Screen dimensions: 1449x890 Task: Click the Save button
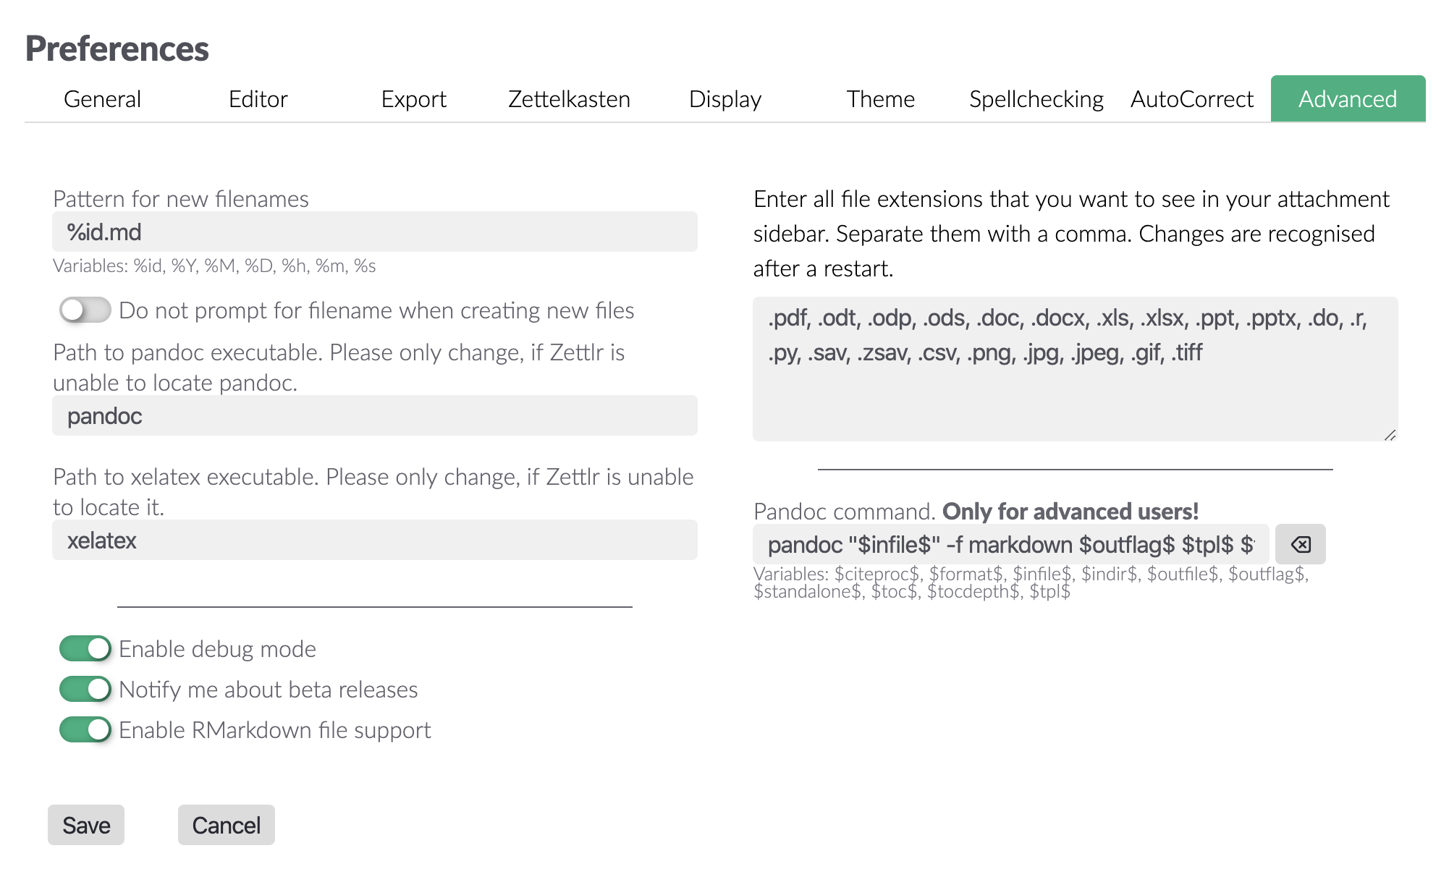tap(85, 825)
